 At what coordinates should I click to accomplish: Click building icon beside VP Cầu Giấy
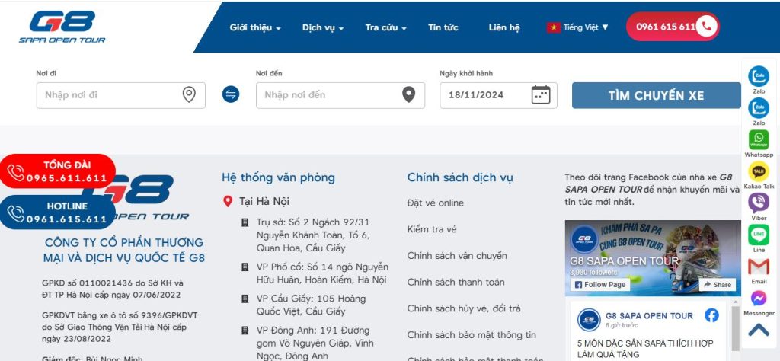point(245,299)
